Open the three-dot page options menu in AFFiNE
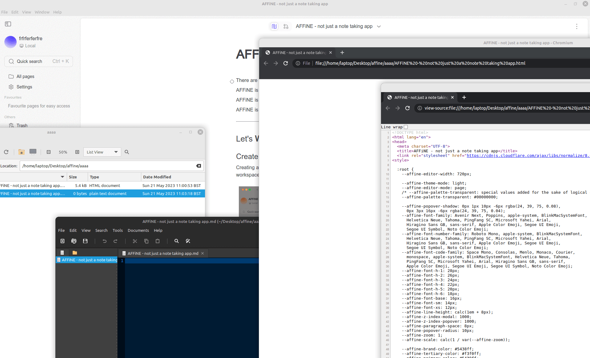The width and height of the screenshot is (590, 358). pos(577,26)
